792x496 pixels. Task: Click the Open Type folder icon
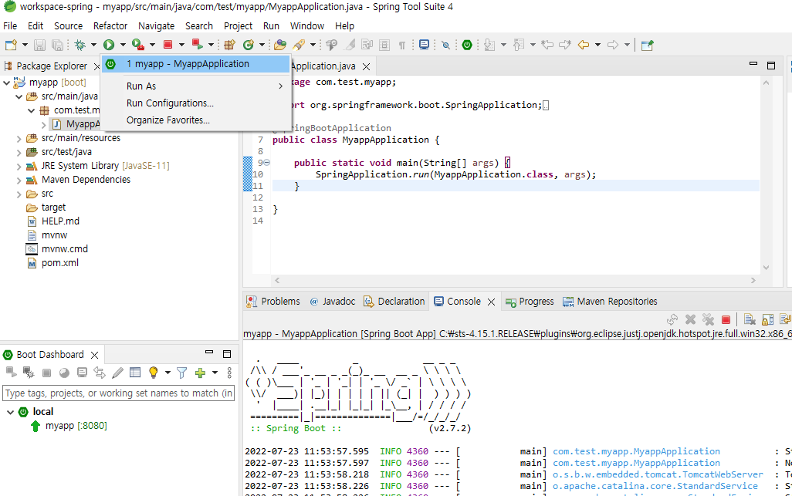pos(280,45)
